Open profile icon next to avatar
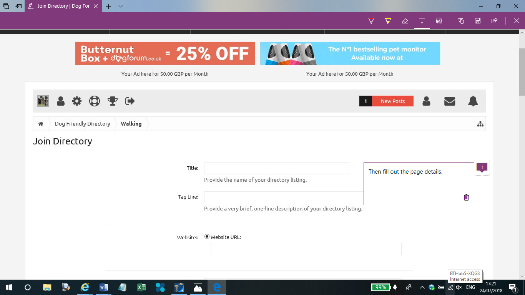 pos(60,101)
